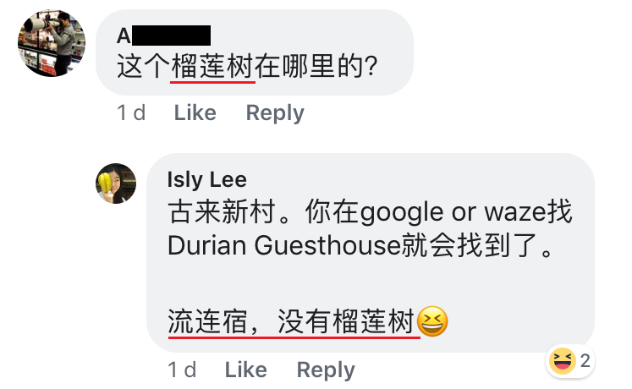Open the first commenter's camera profile photo
The width and height of the screenshot is (632, 389).
(x=52, y=43)
